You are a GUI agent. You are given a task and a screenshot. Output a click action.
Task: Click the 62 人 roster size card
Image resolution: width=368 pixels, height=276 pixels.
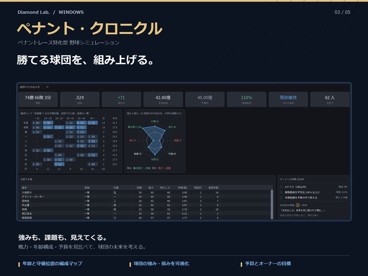pos(330,99)
